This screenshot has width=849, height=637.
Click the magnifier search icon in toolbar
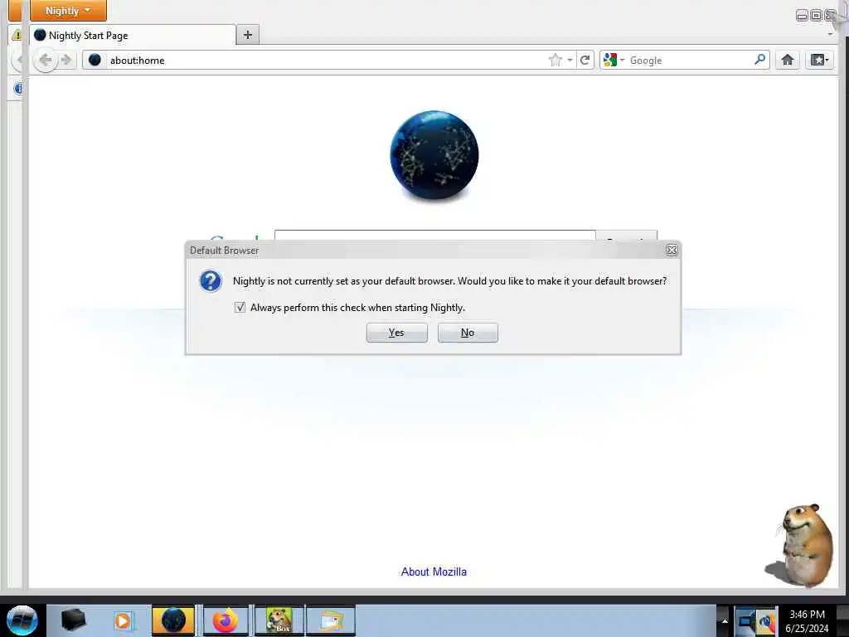click(x=759, y=60)
